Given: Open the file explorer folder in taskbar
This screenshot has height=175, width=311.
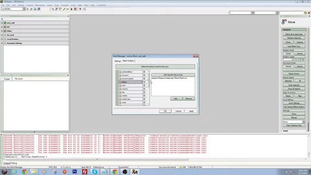Looking at the screenshot, I should point(34,172).
